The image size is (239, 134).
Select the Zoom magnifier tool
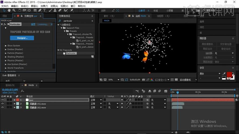click(14, 10)
